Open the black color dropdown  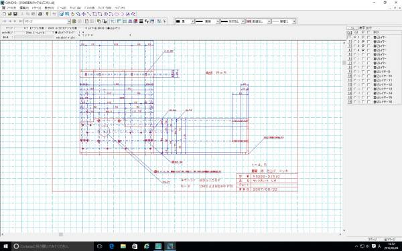(192, 21)
